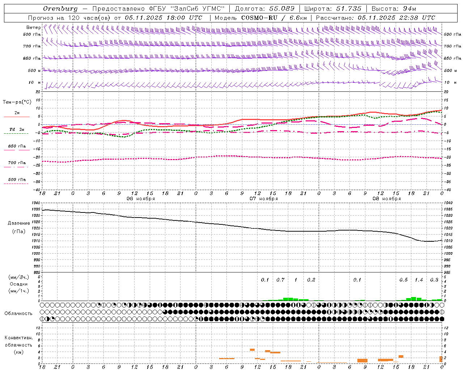Click the Облачность cloudiness label
This screenshot has width=463, height=370.
click(18, 313)
